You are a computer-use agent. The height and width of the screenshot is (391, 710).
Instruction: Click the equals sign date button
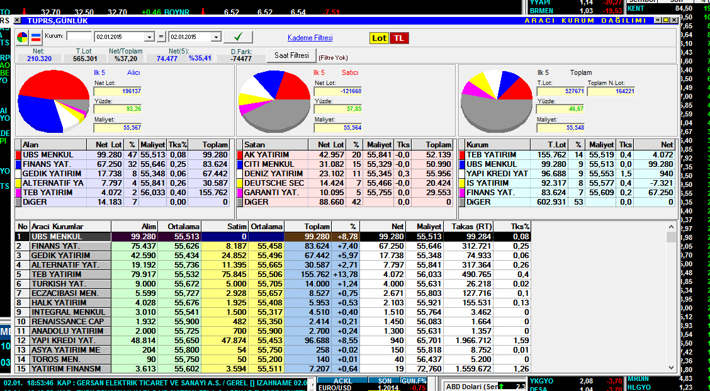pyautogui.click(x=161, y=37)
